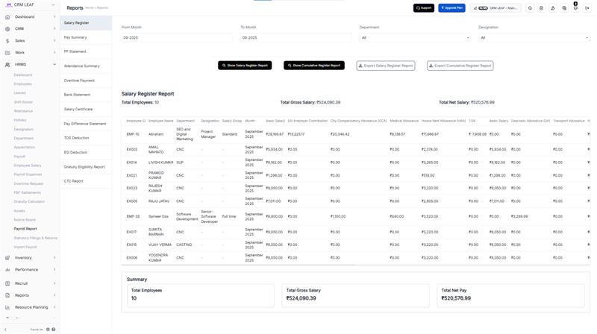The image size is (597, 334).
Task: Open the Bank Statement report
Action: click(x=86, y=95)
